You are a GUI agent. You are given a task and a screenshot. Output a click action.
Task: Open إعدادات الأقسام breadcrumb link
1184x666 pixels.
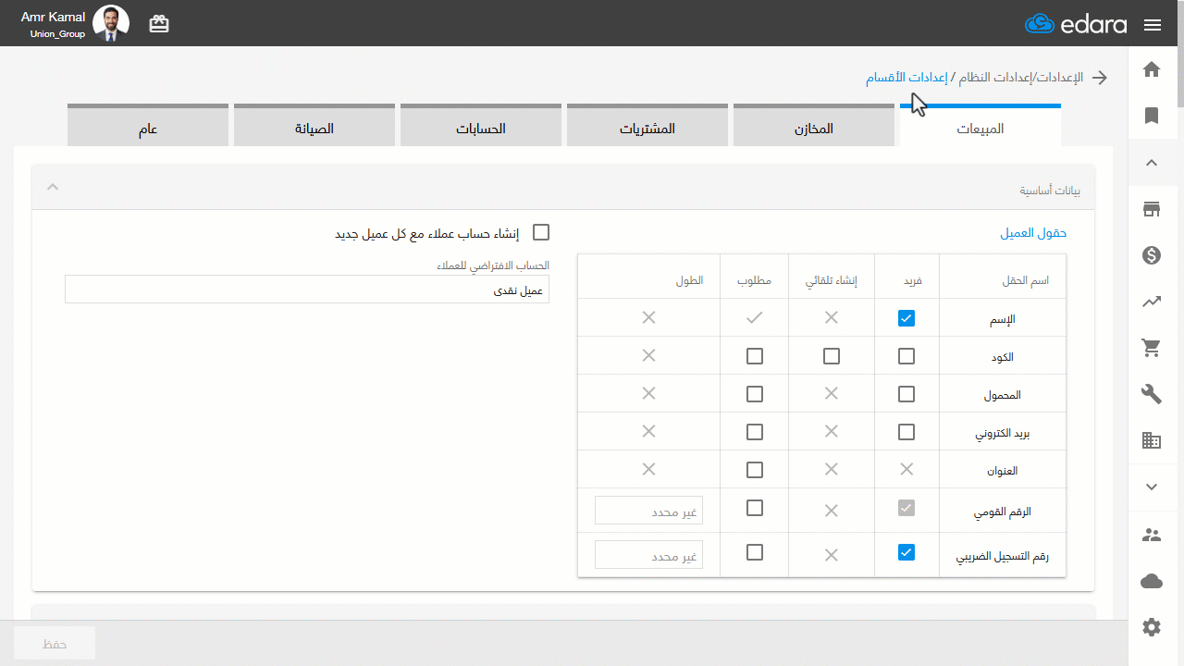(x=906, y=78)
